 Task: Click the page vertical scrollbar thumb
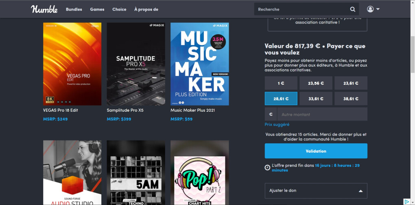coord(413,55)
